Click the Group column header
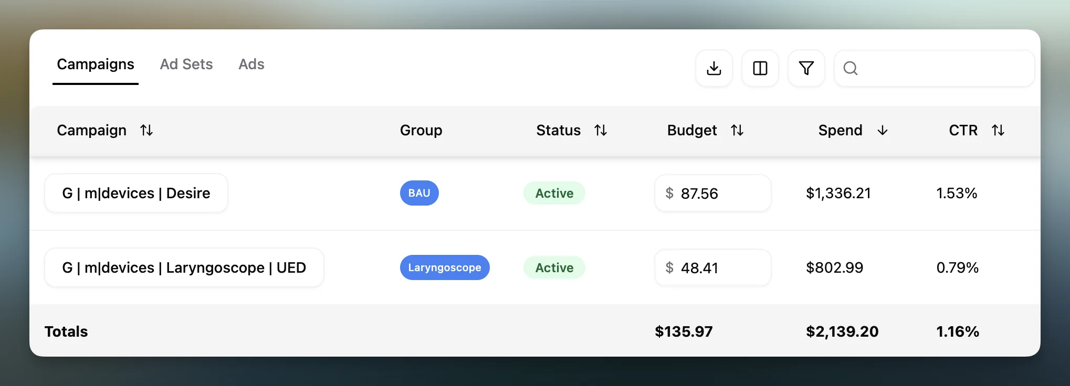Viewport: 1070px width, 386px height. click(421, 130)
